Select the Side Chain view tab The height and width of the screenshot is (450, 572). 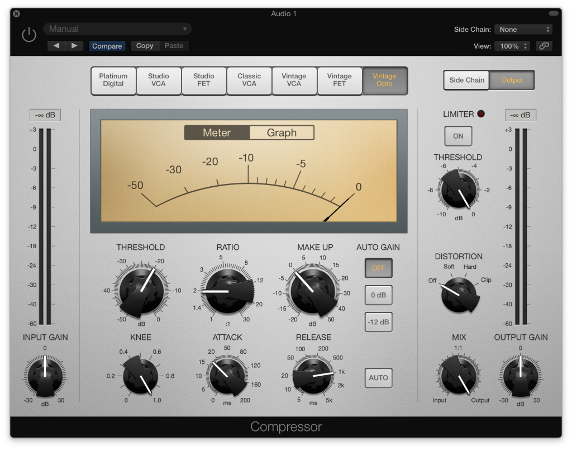point(466,80)
